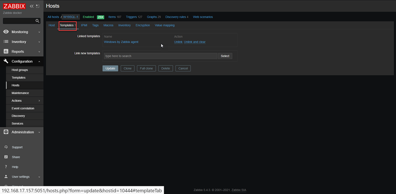Click the Share Z icon
This screenshot has width=396, height=194.
click(x=6, y=157)
